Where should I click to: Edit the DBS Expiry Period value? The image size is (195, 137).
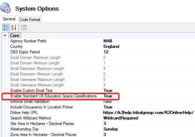(x=148, y=52)
